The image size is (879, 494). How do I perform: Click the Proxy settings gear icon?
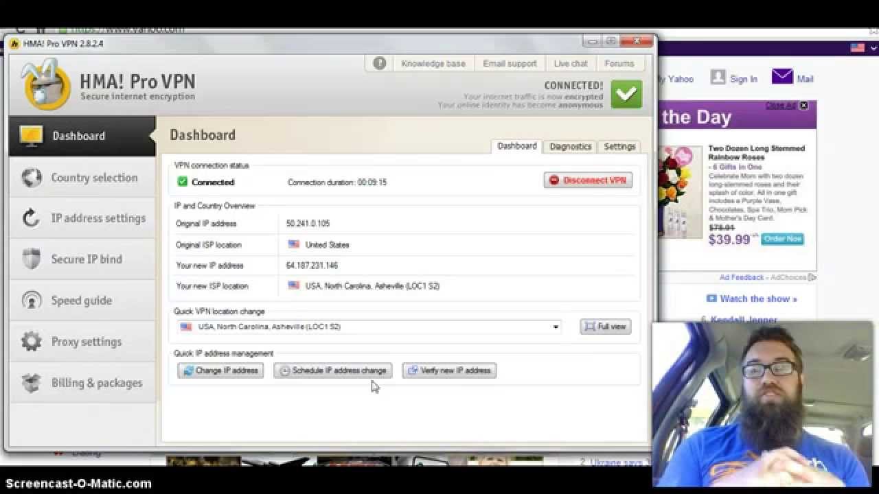(x=31, y=342)
